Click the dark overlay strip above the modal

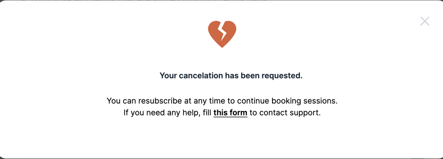[221, 0]
